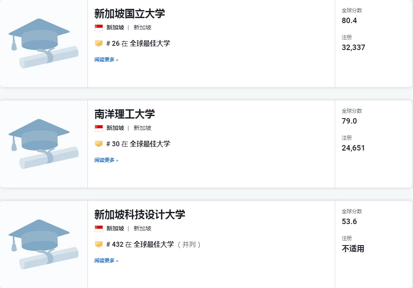Image resolution: width=413 pixels, height=288 pixels.
Task: Click Singapore flag icon under 南洋理工大学
Action: [99, 128]
